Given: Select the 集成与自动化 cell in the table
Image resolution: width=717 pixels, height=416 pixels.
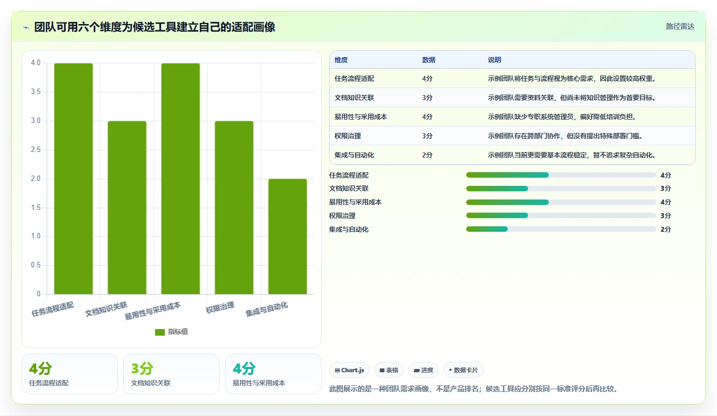Looking at the screenshot, I should 354,155.
